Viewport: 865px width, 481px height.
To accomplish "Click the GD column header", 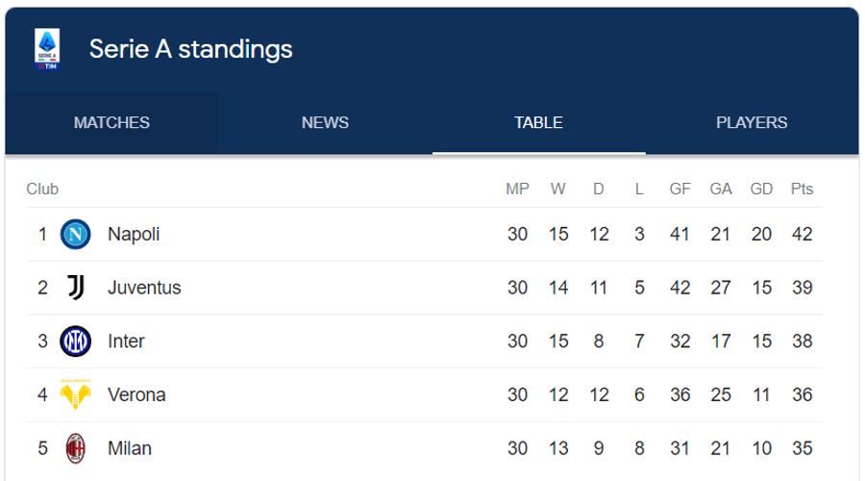I will coord(761,189).
